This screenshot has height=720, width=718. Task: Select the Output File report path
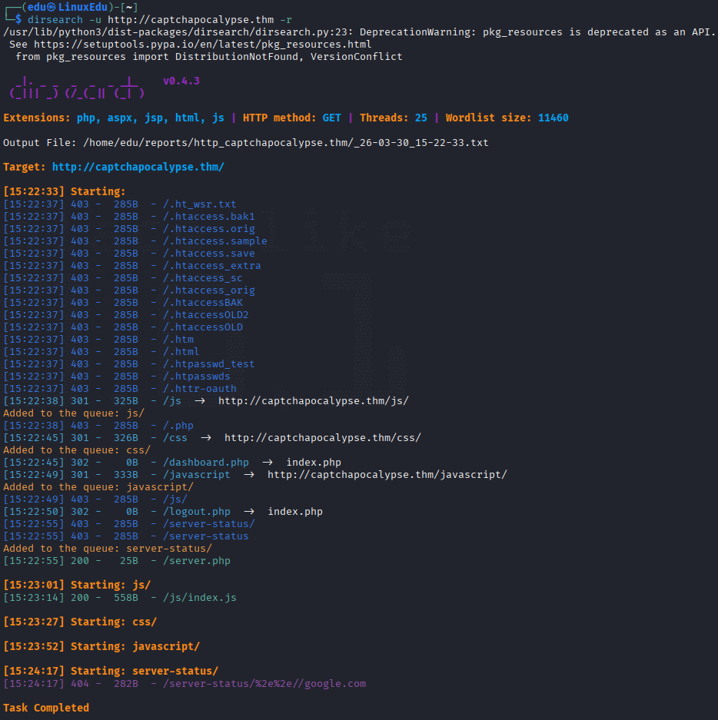tap(286, 143)
